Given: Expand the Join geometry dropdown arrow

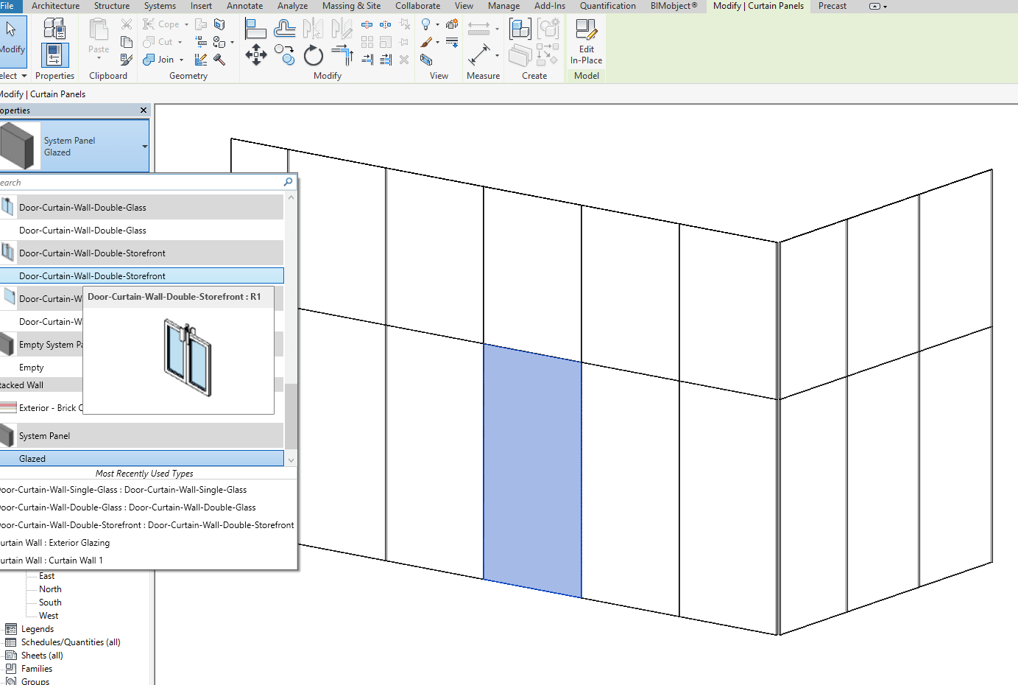Looking at the screenshot, I should tap(181, 60).
